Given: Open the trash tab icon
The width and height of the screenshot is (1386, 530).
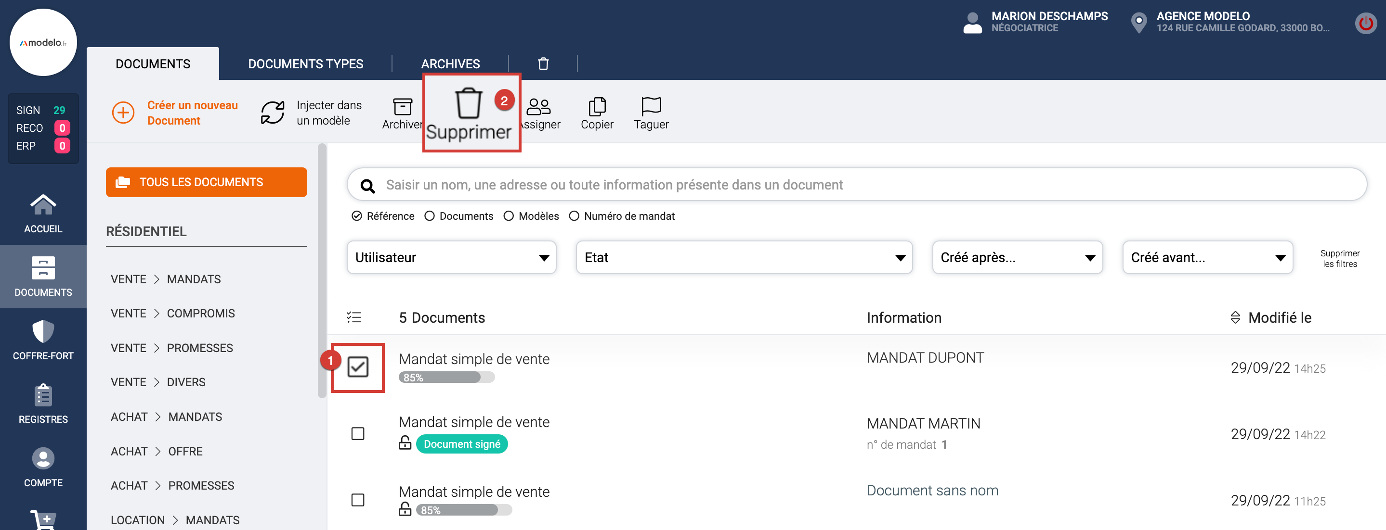Looking at the screenshot, I should pyautogui.click(x=543, y=63).
